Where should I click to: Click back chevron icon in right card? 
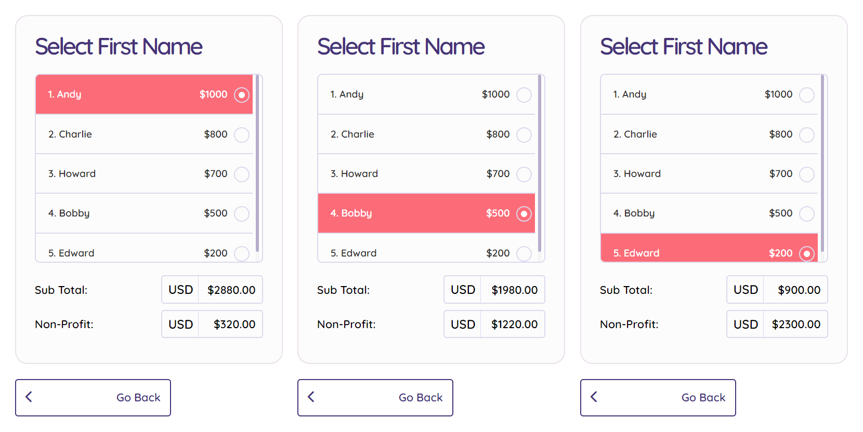[594, 397]
